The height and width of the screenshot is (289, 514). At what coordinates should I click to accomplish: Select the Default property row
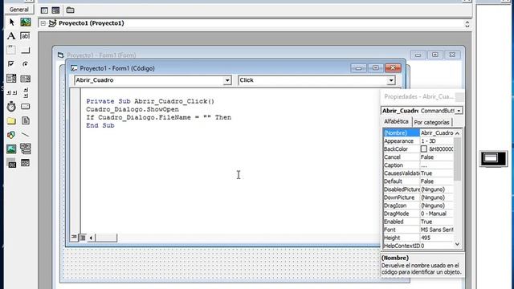pos(418,181)
